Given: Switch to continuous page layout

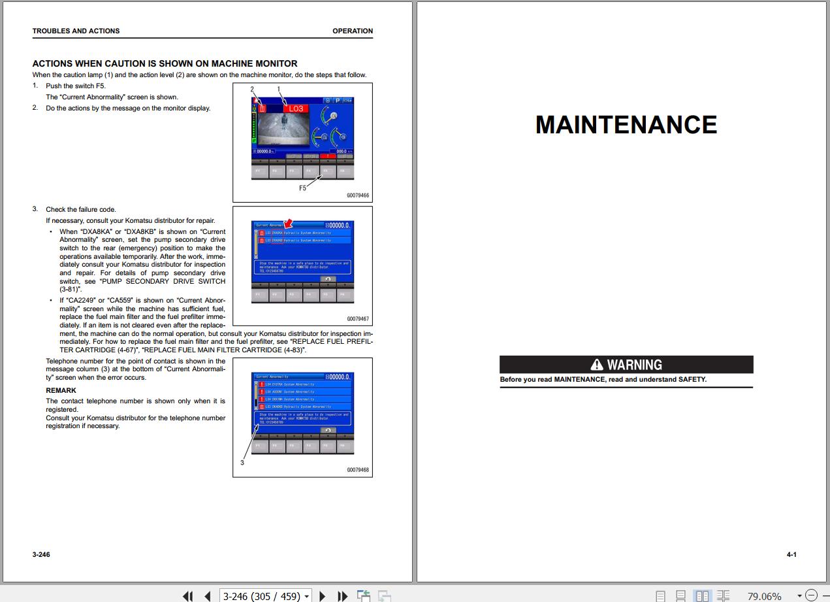Looking at the screenshot, I should (681, 595).
